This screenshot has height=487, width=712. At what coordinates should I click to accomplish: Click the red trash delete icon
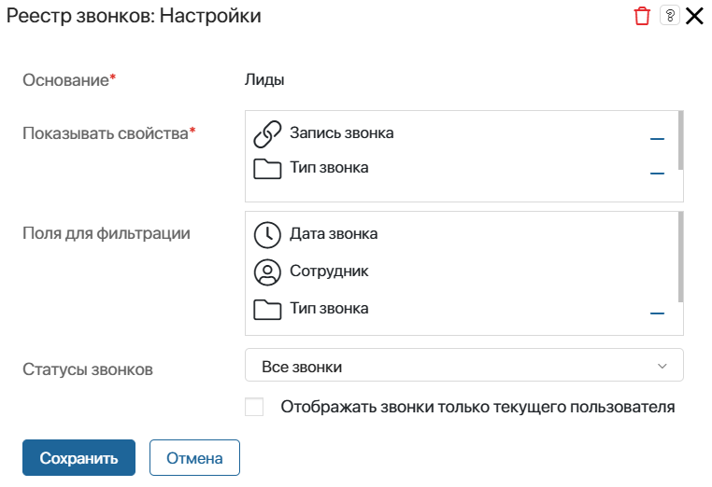pos(642,16)
